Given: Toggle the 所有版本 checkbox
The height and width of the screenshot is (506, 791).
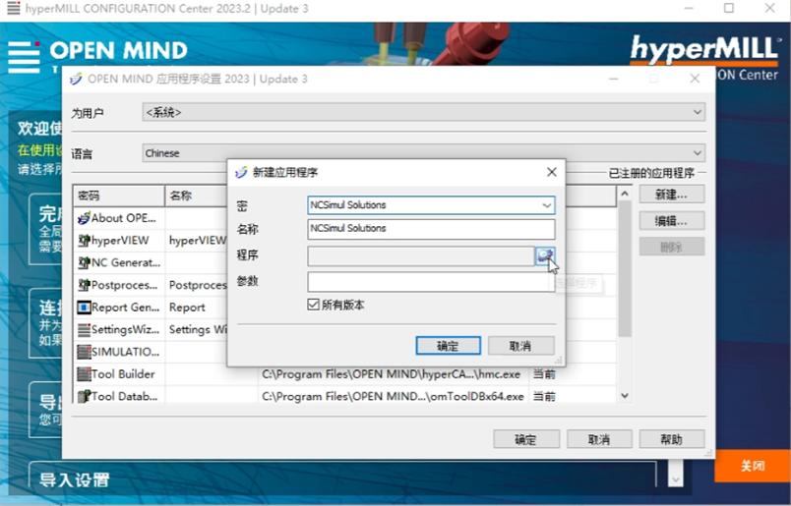Looking at the screenshot, I should [x=313, y=305].
